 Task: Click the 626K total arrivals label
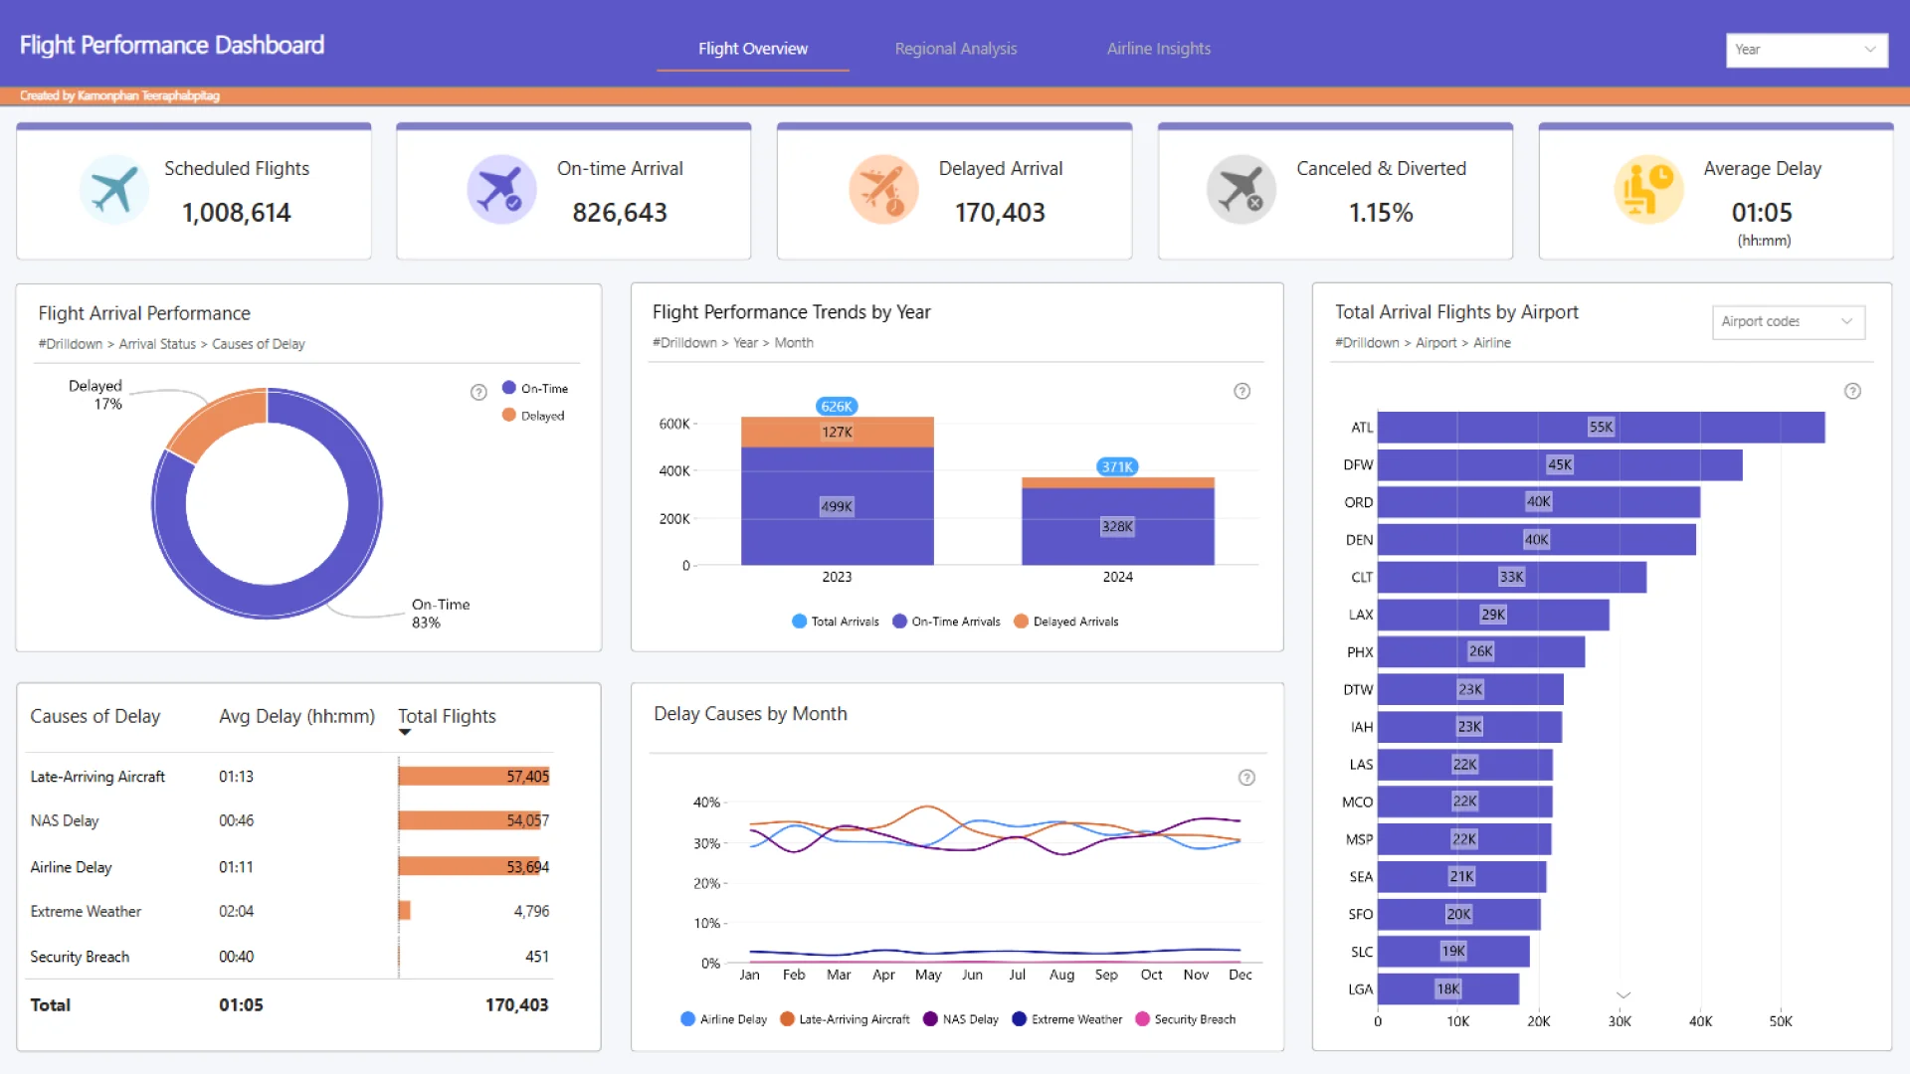click(x=837, y=407)
